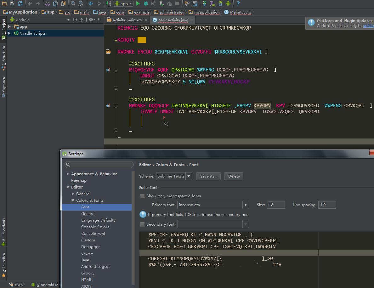Screen dimensions: 374x288
Task: Expand General under Editor in Settings
Action: pyautogui.click(x=73, y=194)
